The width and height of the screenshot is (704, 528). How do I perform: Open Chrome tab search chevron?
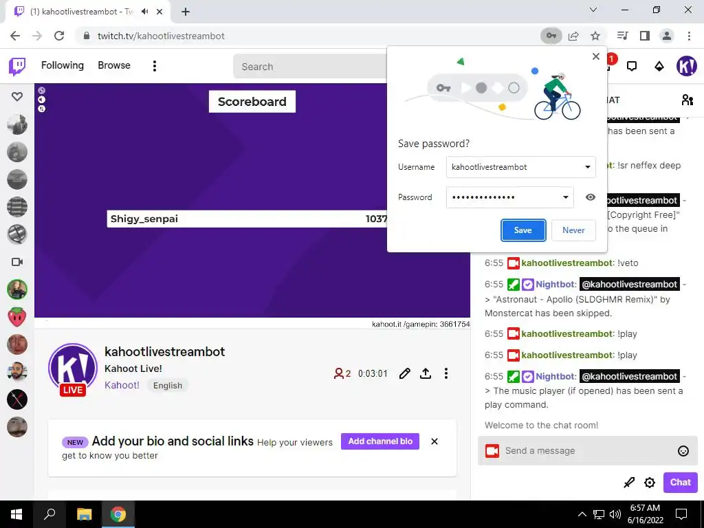(593, 10)
